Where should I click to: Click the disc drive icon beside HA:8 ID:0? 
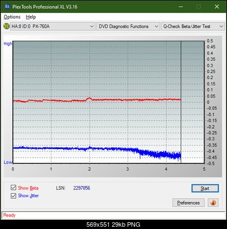click(x=6, y=26)
